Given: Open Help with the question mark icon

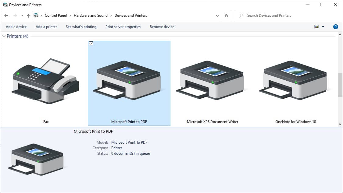Looking at the screenshot, I should pos(335,27).
